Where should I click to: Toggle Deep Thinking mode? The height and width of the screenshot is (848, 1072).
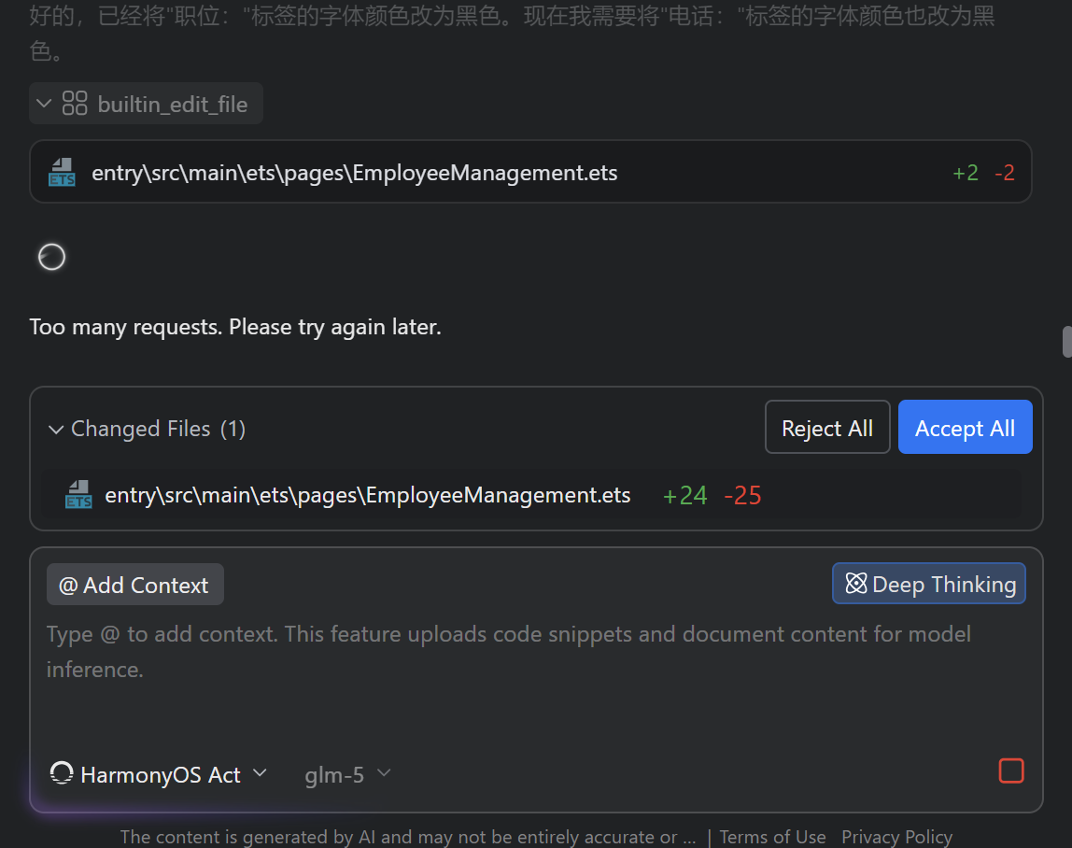[928, 584]
